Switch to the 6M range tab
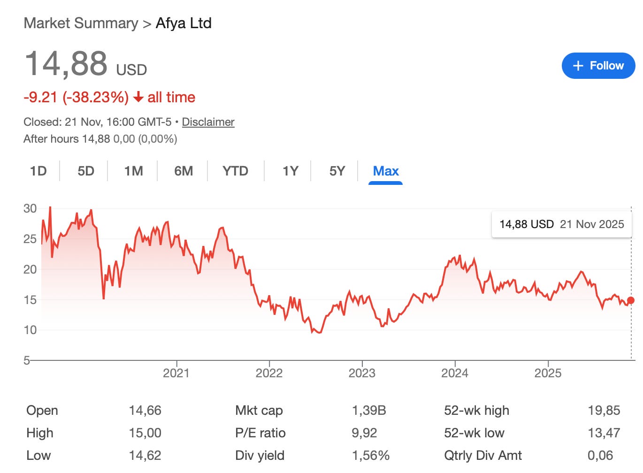 184,171
